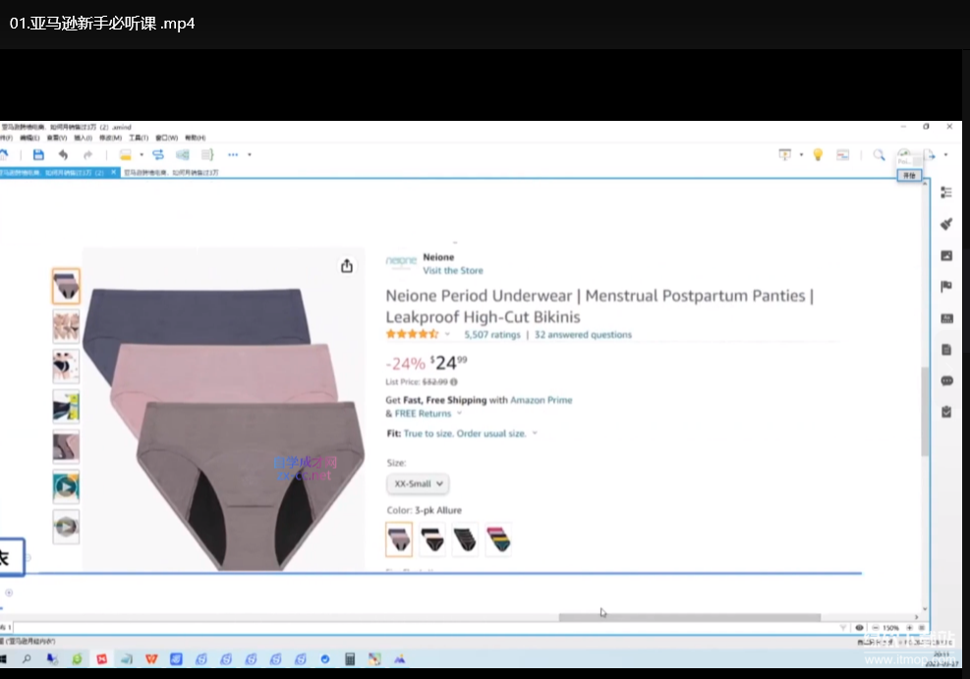Viewport: 970px width, 679px height.
Task: Expand the arrow after the three-dot icon
Action: pos(250,154)
